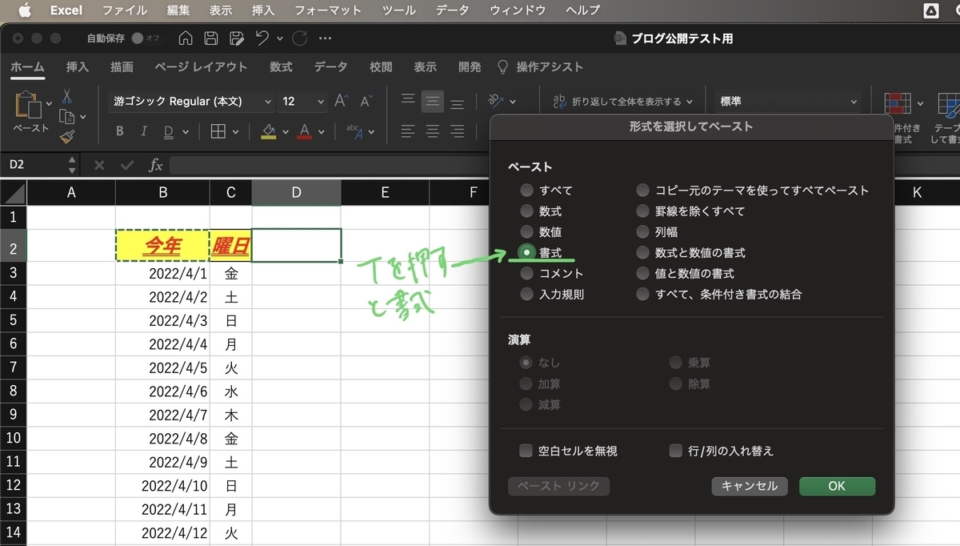Open the 数式 ribbon tab

click(x=281, y=67)
